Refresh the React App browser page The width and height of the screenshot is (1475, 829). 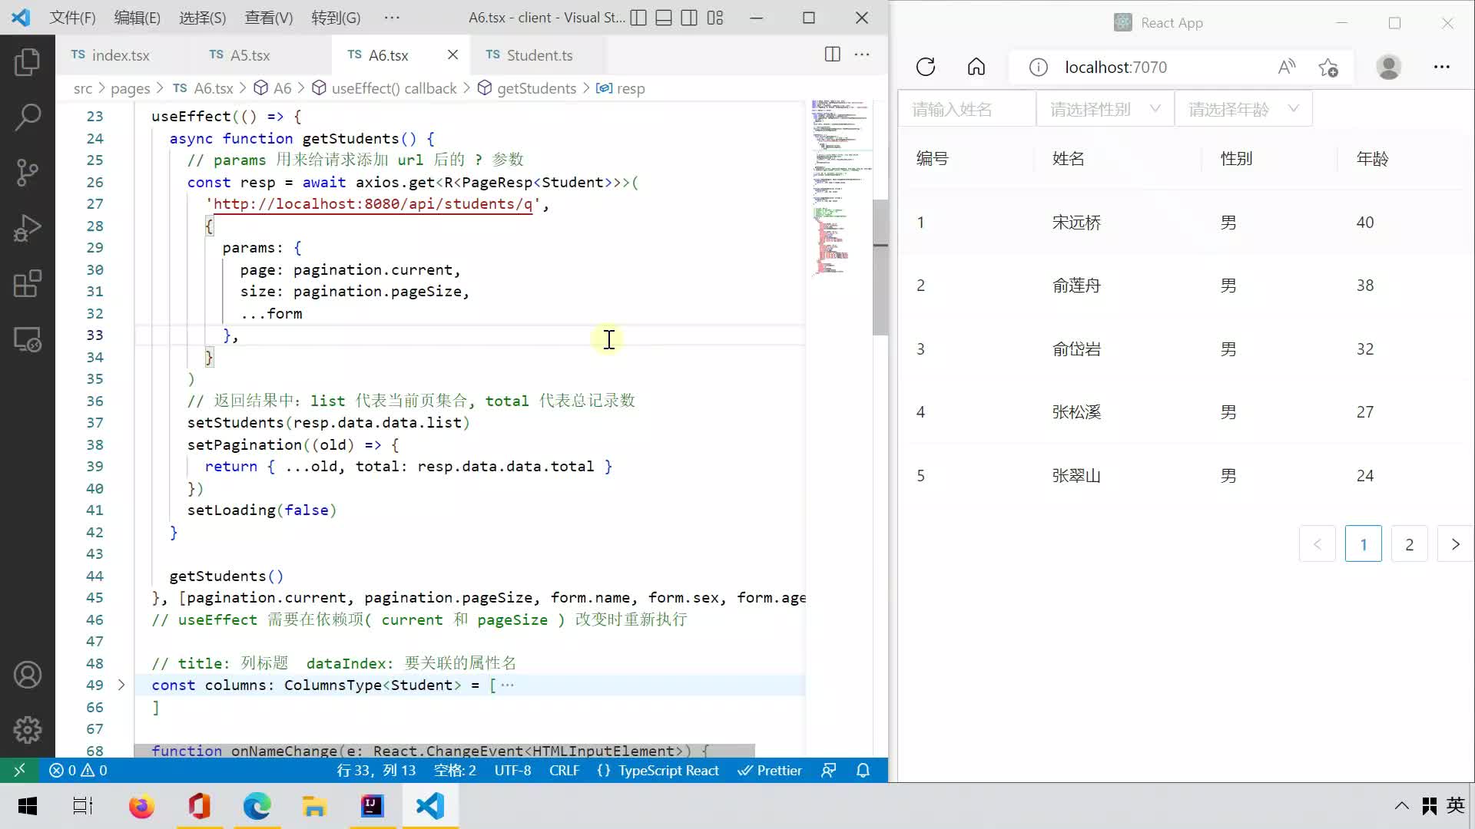click(x=925, y=67)
